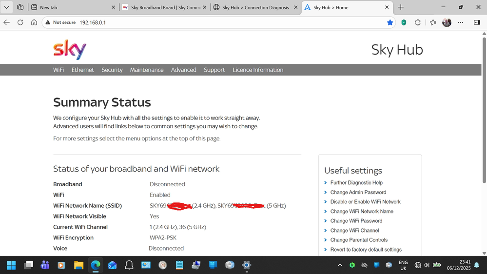Click the page vertical scrollbar

(484, 110)
